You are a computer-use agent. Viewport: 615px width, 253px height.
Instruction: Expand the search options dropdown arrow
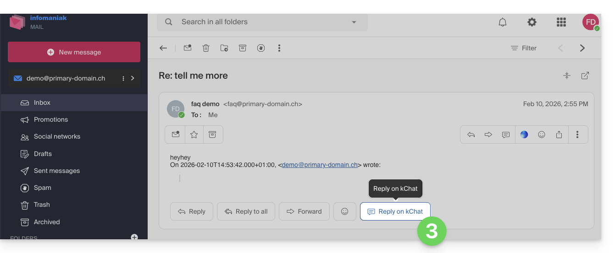point(354,22)
